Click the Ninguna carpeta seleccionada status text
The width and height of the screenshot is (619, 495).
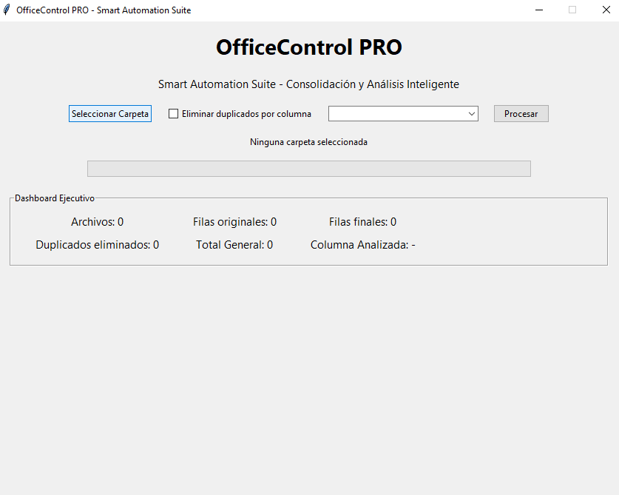308,142
